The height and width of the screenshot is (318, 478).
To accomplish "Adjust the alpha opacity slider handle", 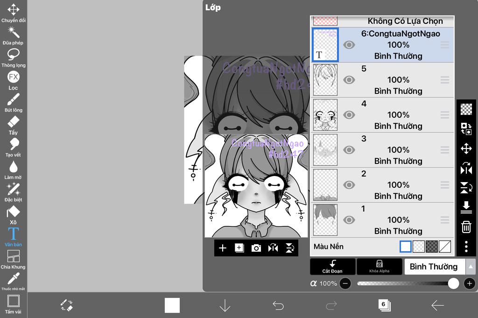I will pyautogui.click(x=453, y=283).
